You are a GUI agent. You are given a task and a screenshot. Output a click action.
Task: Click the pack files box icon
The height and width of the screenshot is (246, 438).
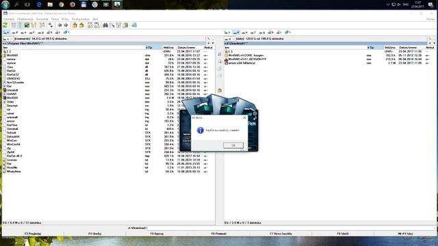(x=75, y=25)
